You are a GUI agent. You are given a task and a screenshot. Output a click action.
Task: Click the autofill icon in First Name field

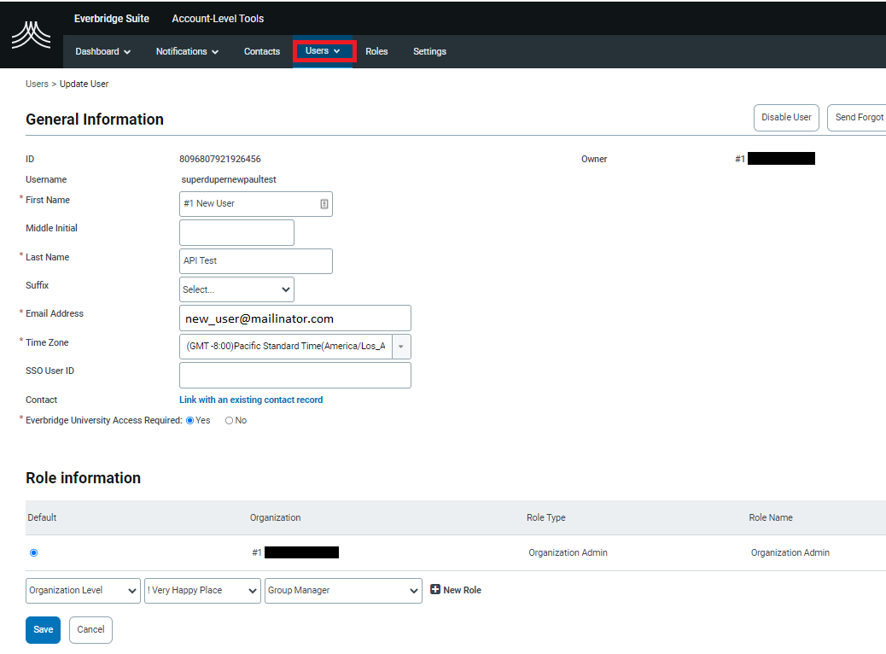click(324, 204)
